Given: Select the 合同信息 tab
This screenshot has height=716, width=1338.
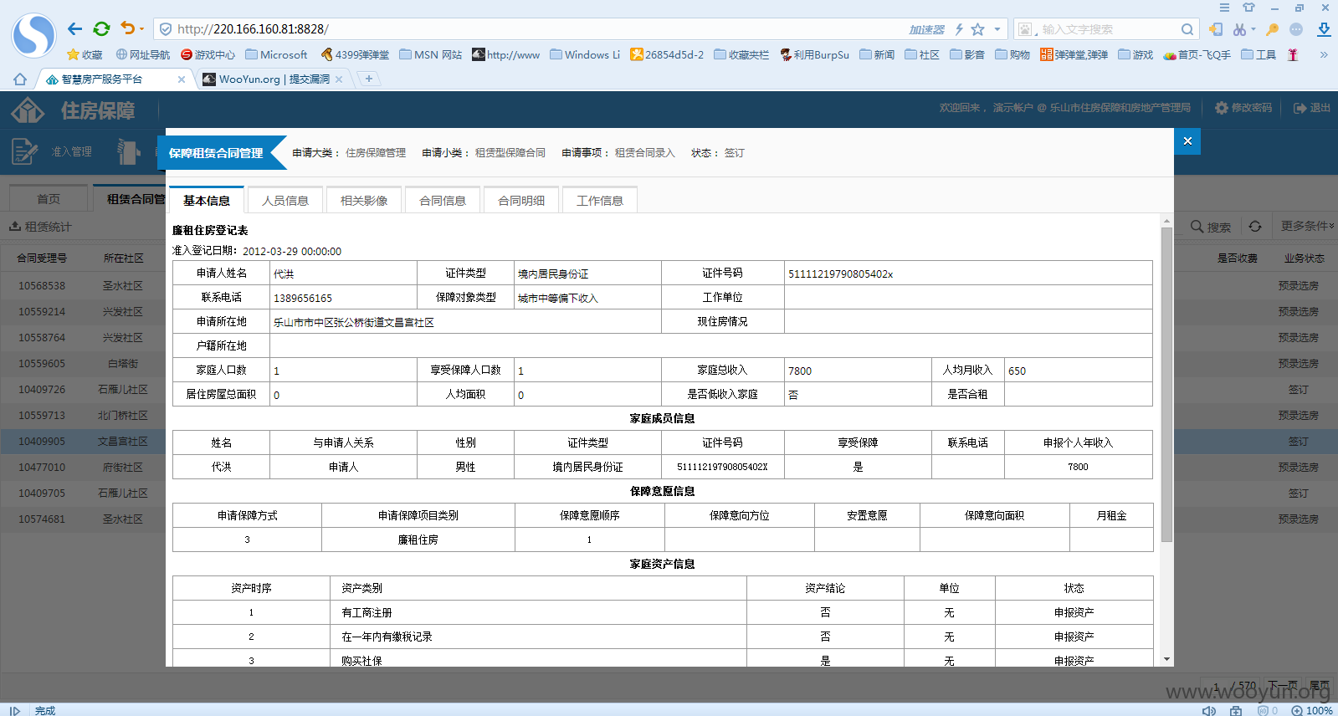Looking at the screenshot, I should click(x=443, y=201).
